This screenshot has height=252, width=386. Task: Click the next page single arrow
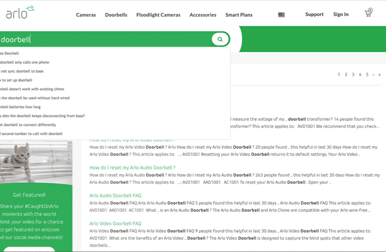[x=373, y=75]
